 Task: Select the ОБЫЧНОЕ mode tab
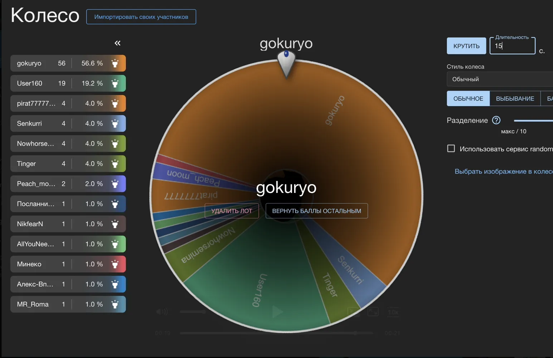pos(468,98)
